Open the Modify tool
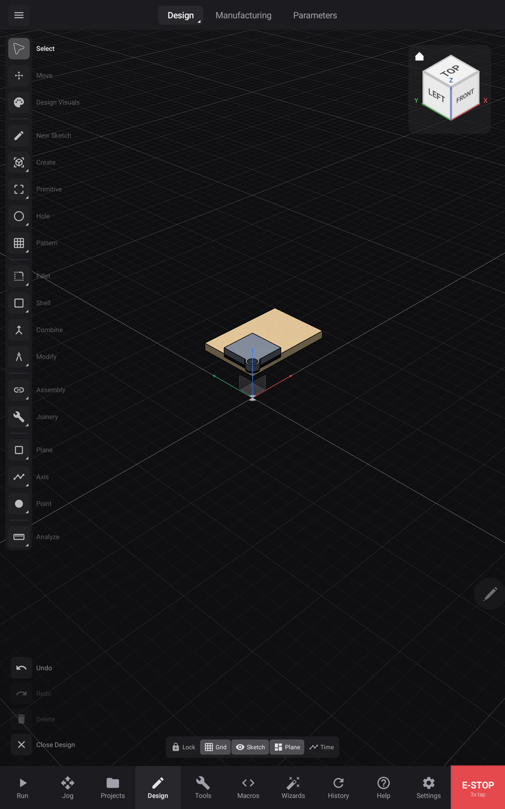This screenshot has width=505, height=809. pyautogui.click(x=19, y=357)
